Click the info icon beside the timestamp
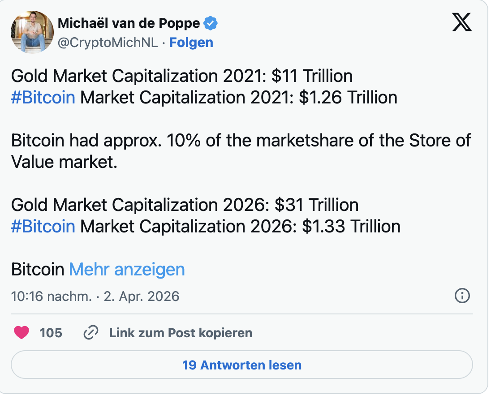Screen dimensions: 491x395 coord(462,296)
